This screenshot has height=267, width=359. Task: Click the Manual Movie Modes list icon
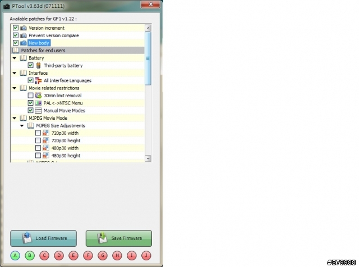coord(38,111)
